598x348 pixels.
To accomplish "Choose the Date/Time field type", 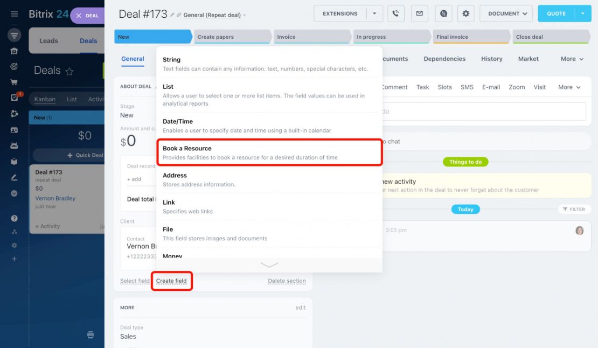I will point(269,126).
